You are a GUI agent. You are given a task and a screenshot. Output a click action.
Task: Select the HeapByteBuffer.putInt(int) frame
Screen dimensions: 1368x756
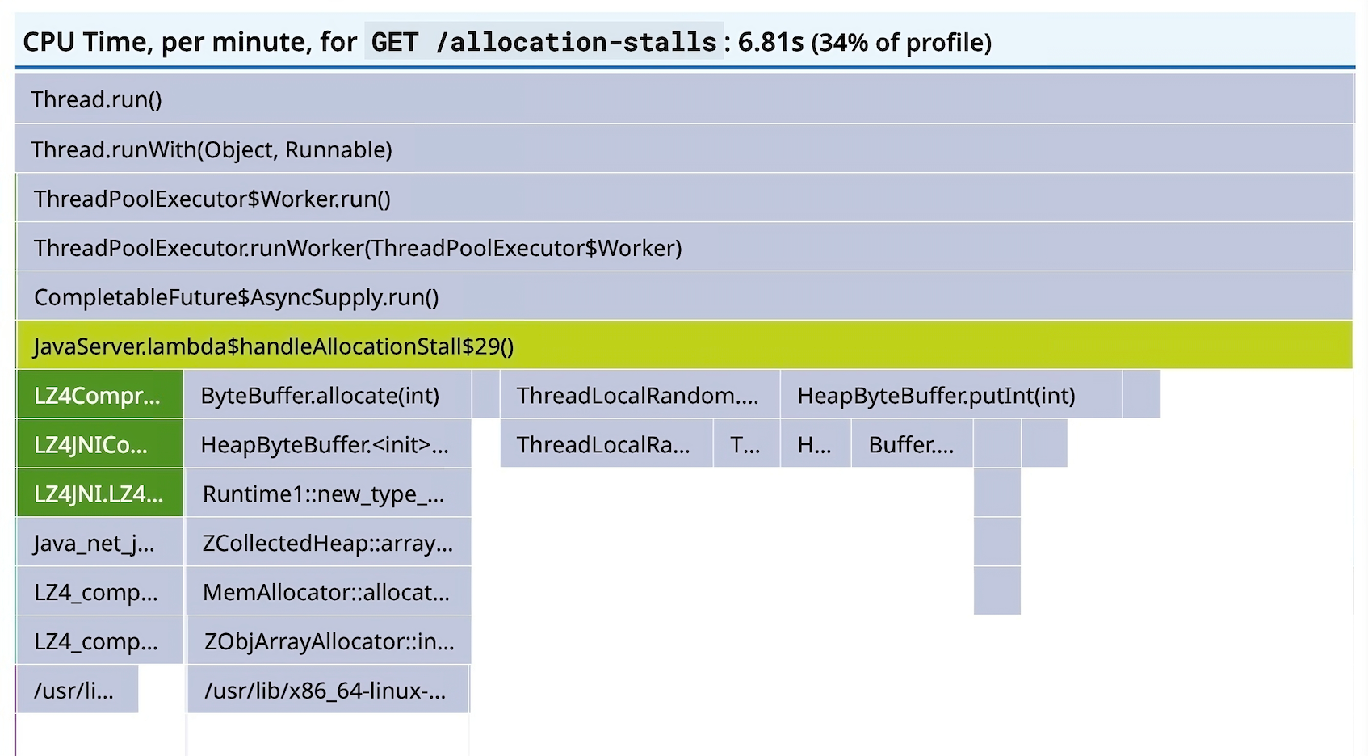[x=935, y=395]
